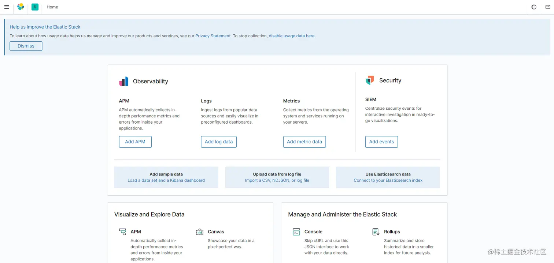This screenshot has width=554, height=263.
Task: Open the green D space avatar
Action: pos(35,7)
